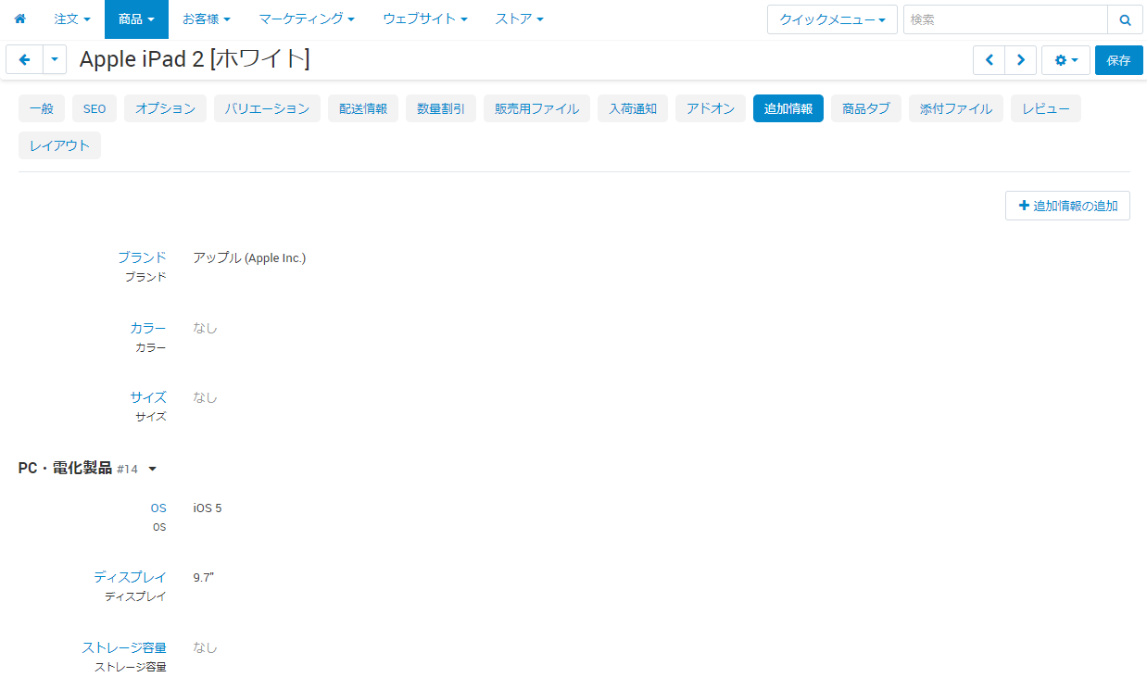This screenshot has width=1147, height=690.
Task: Switch to the レビュー tab
Action: 1046,108
